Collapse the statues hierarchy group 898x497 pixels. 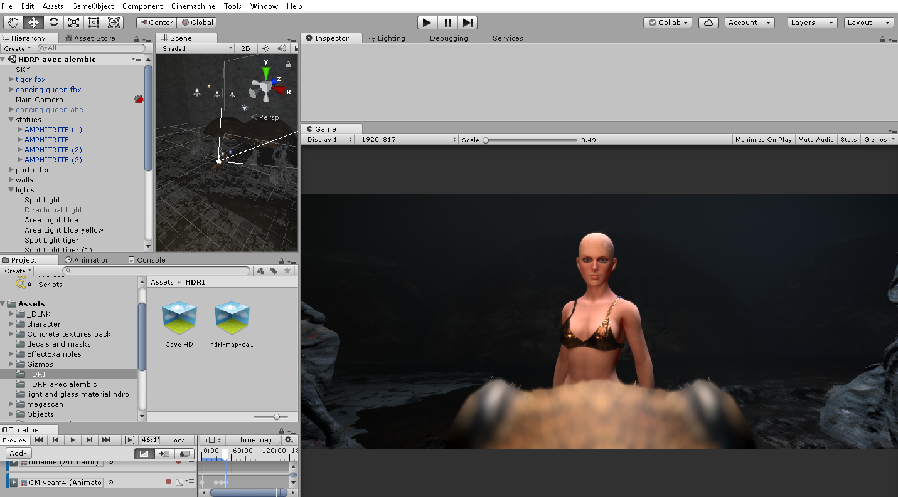pos(11,120)
